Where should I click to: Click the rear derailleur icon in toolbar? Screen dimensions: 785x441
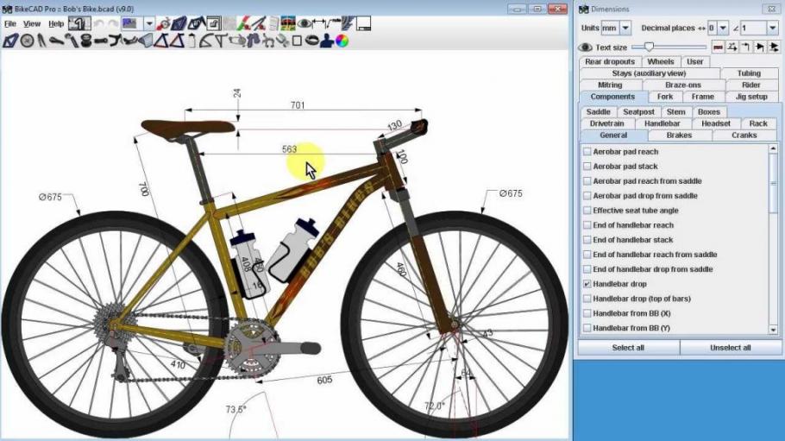coord(235,41)
